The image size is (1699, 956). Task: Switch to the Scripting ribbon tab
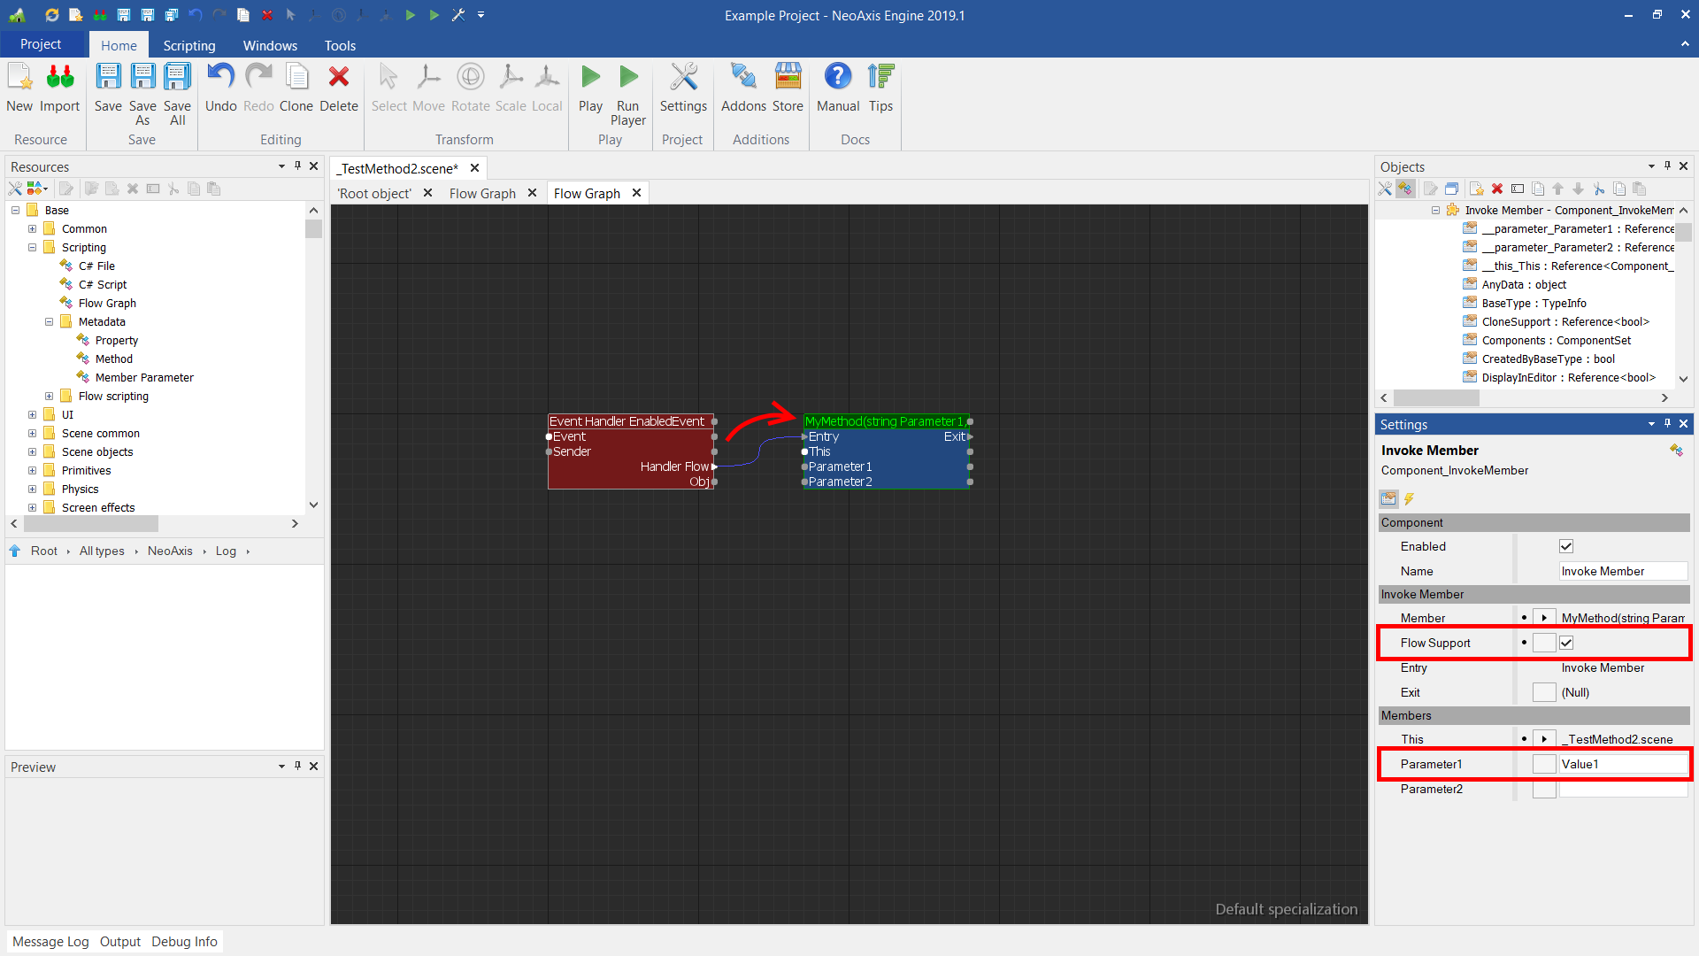point(188,45)
